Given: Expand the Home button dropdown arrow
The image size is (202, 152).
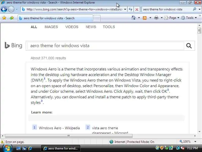Looking at the screenshot, I should point(139,18).
